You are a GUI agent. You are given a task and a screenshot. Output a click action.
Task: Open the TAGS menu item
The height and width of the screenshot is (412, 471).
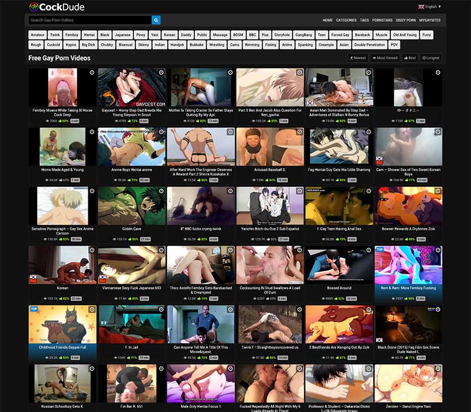tap(366, 19)
